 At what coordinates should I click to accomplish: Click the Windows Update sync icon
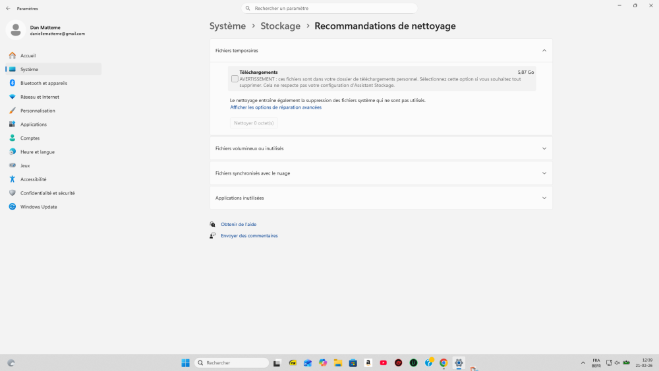coord(13,207)
